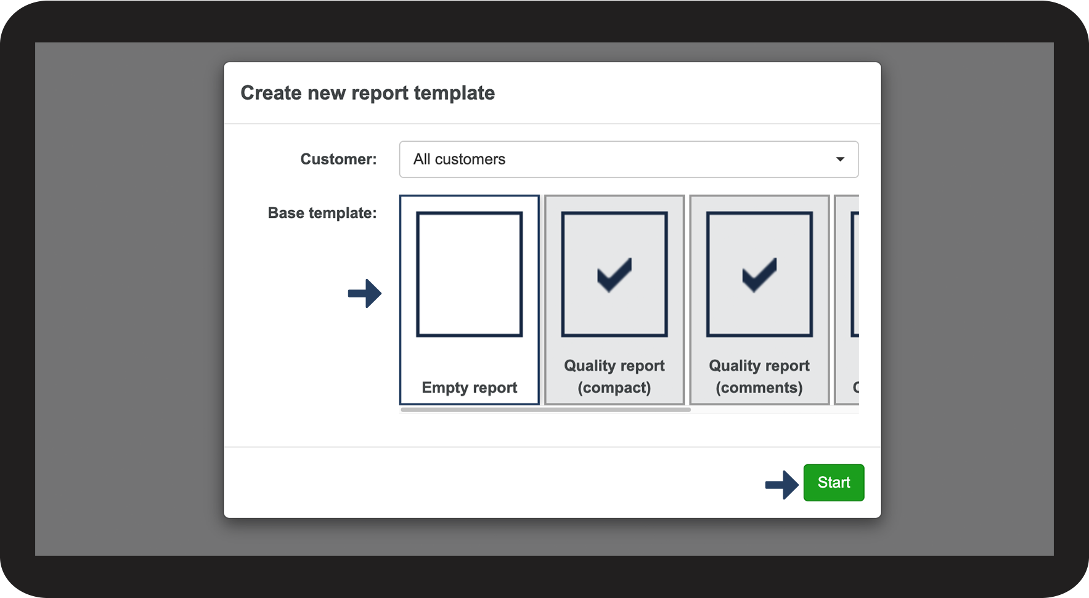Click the 'Base template:' field label
Image resolution: width=1089 pixels, height=598 pixels.
coord(322,213)
